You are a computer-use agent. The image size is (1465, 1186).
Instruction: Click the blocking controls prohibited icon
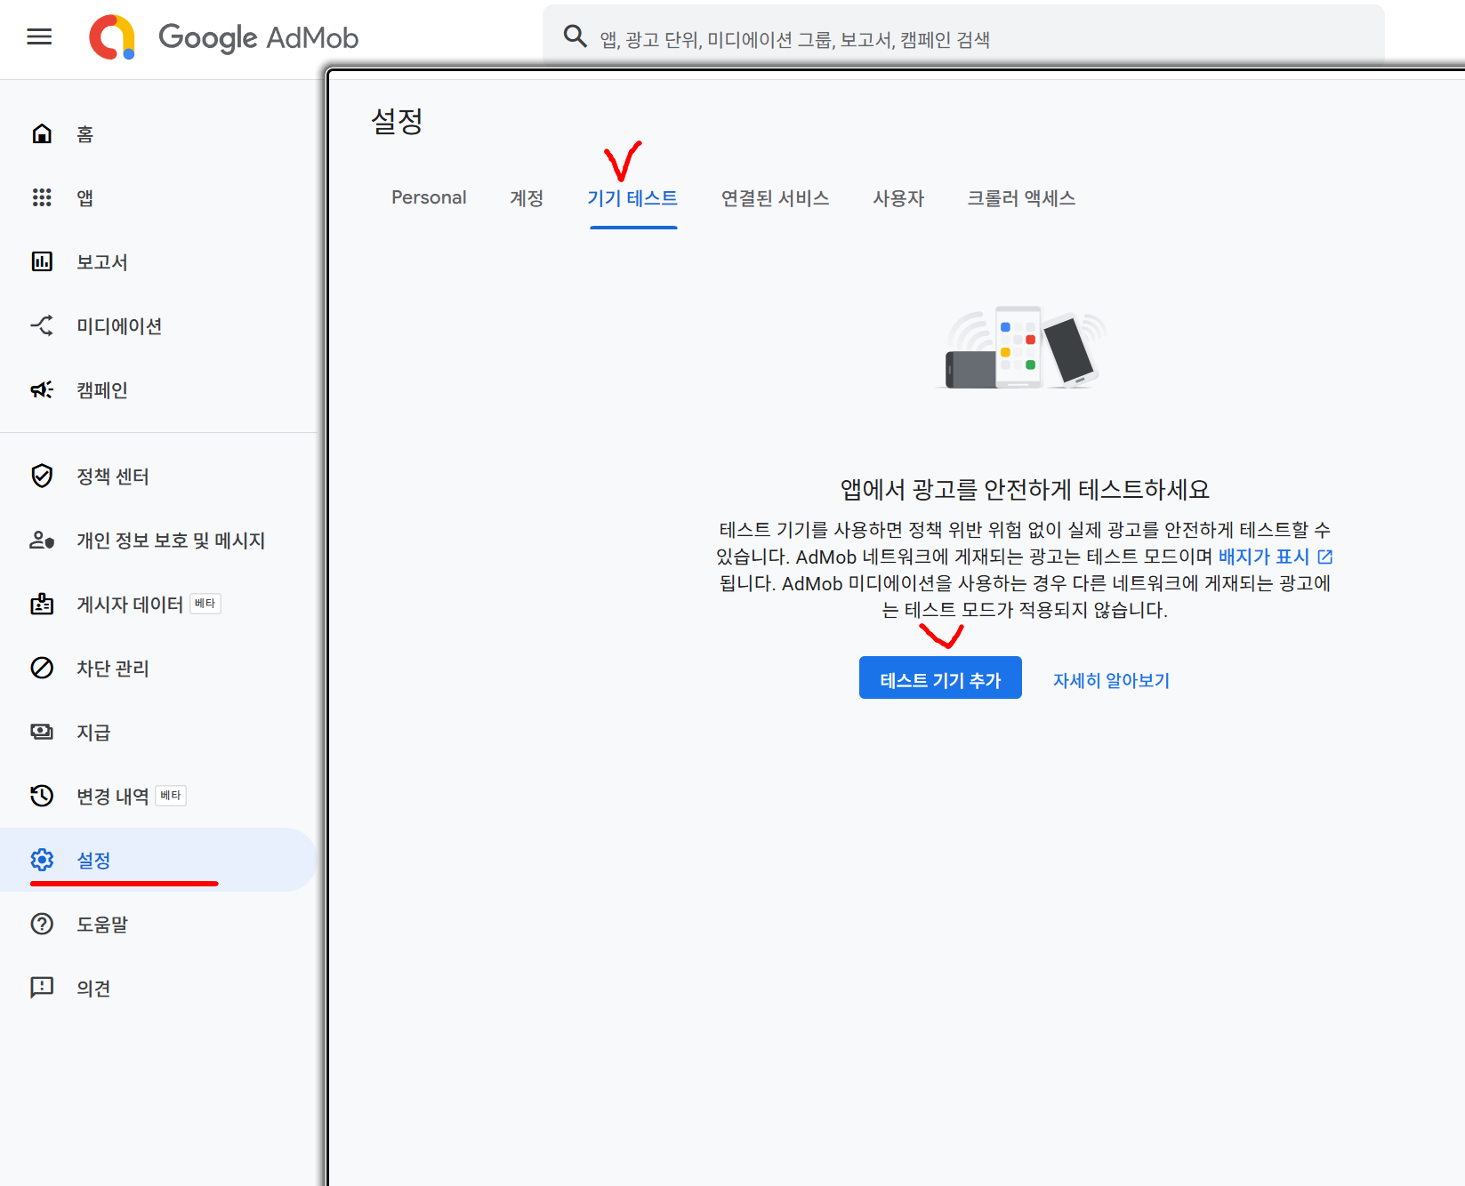point(42,668)
